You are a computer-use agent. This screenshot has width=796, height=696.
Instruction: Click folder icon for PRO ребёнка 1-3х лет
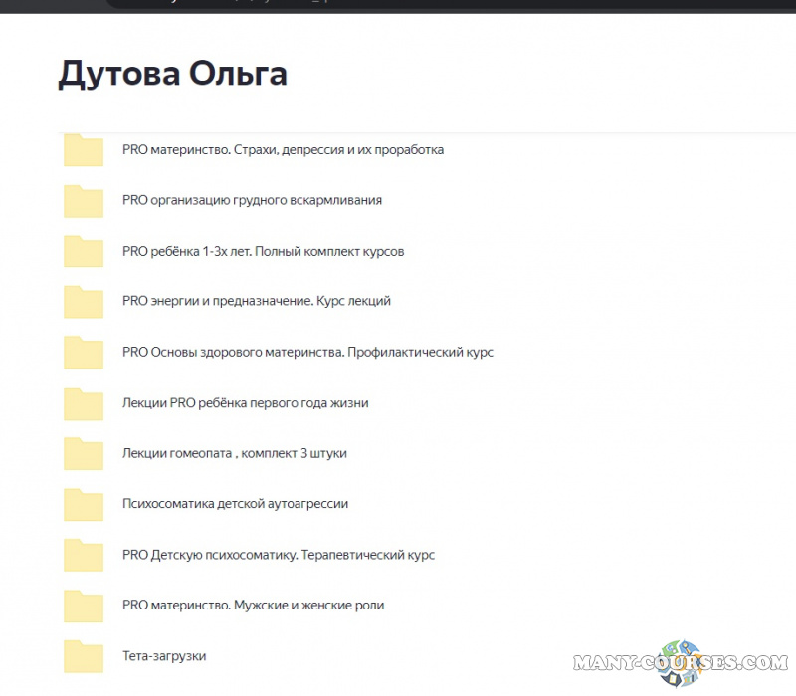(84, 251)
